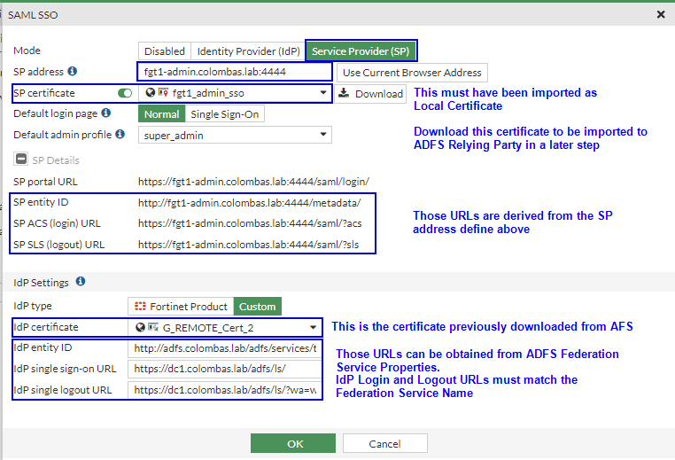Collapse SP Details with the minus icon
Screen dimensions: 675x460
(x=20, y=159)
